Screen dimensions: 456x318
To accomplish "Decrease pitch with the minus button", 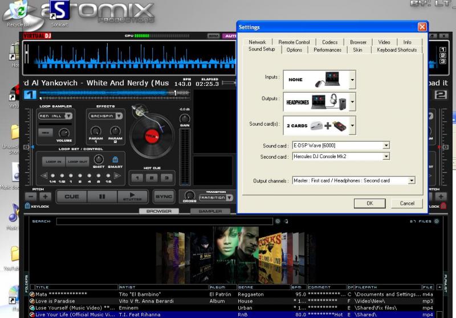I will pyautogui.click(x=31, y=196).
